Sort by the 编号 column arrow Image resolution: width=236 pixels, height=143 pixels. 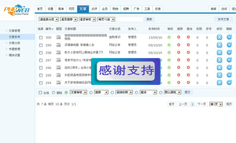point(52,29)
